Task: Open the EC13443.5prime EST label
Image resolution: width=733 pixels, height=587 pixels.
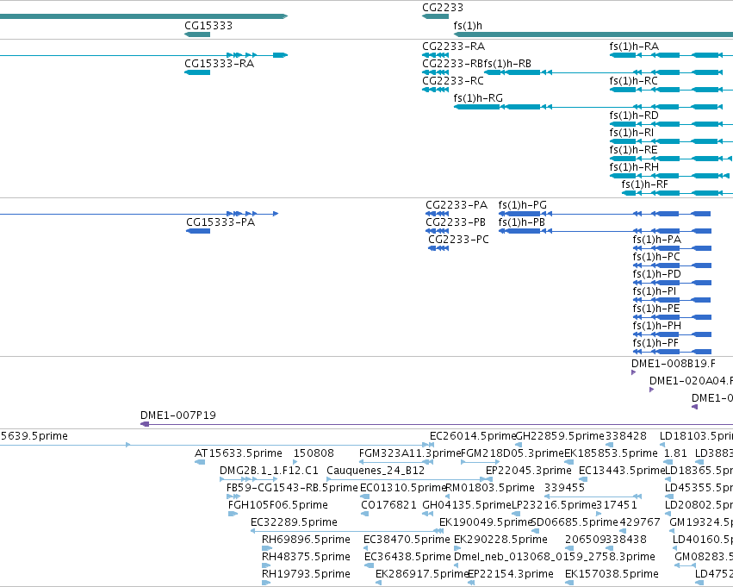Action: (x=622, y=471)
